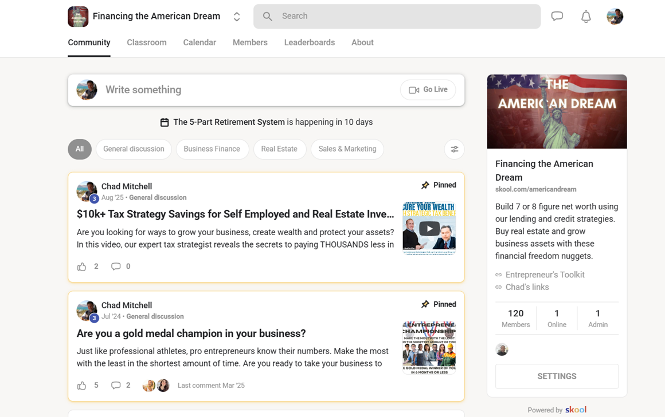Open the Members tab
Screen dimensions: 665x417
pos(250,42)
